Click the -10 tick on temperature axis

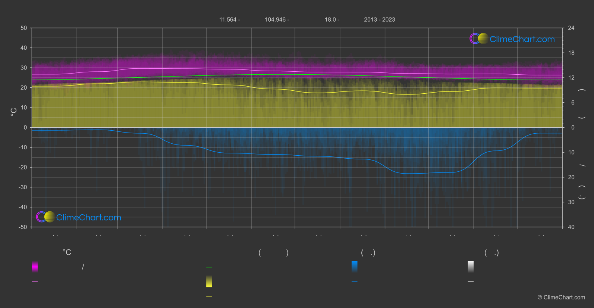click(23, 147)
